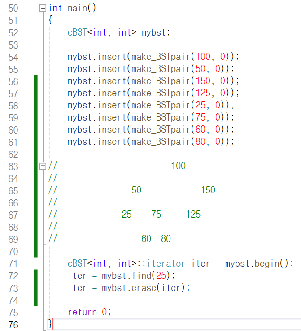Click the comment node 60 in tree diagram

(146, 239)
